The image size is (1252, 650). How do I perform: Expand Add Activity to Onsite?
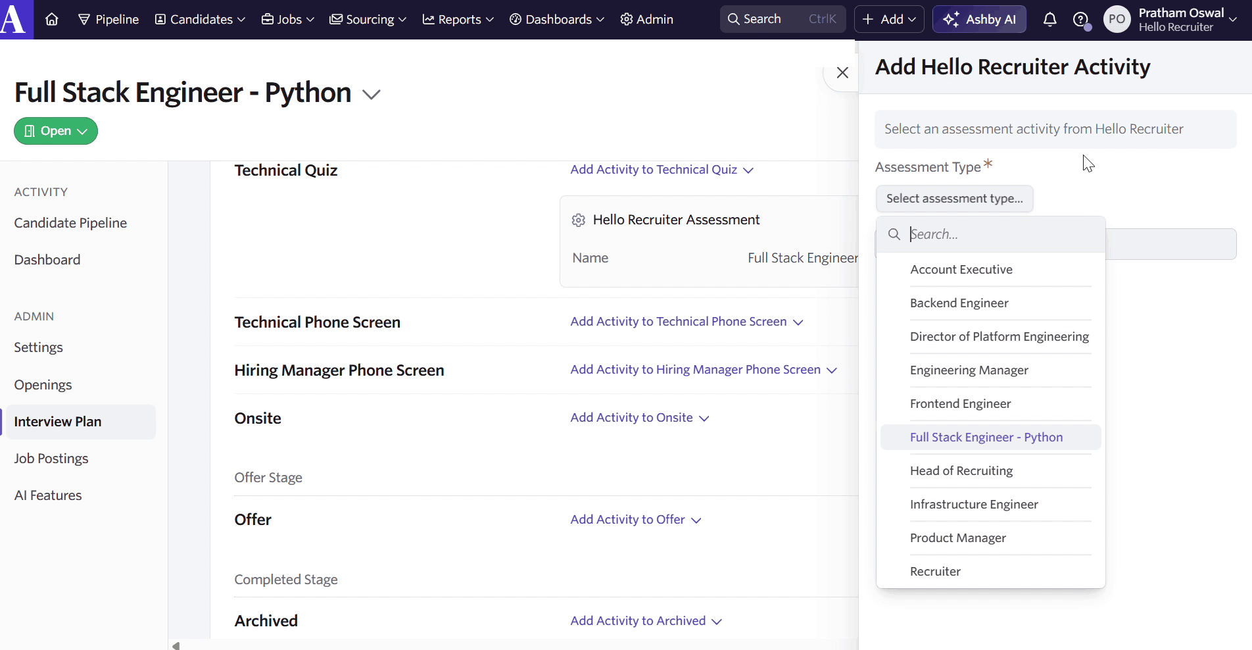639,418
